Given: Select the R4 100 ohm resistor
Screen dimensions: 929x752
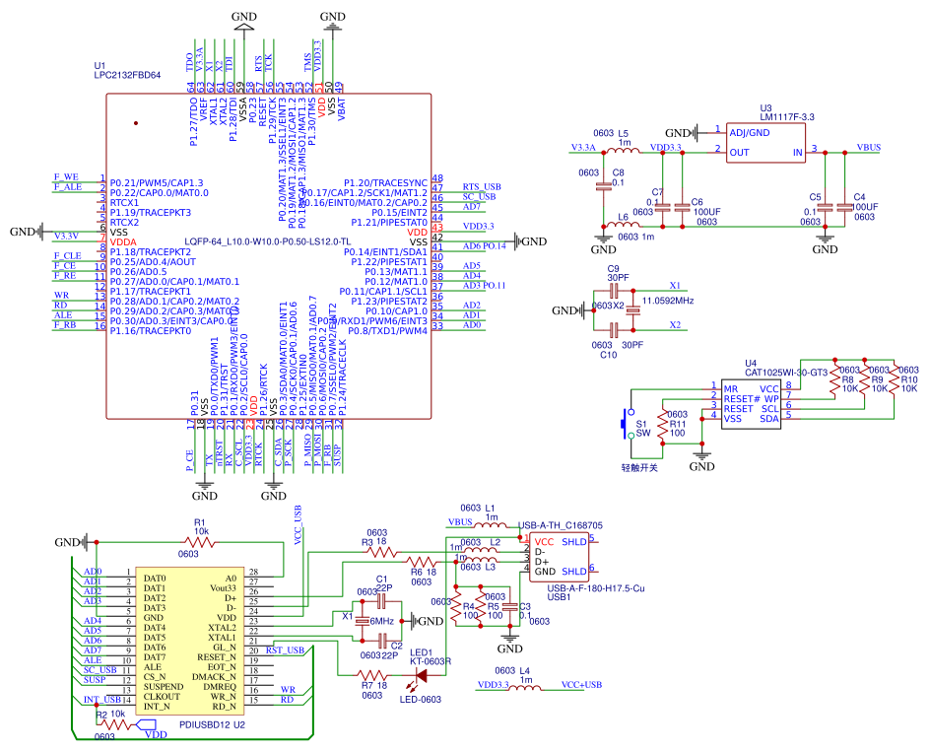Looking at the screenshot, I should (455, 605).
